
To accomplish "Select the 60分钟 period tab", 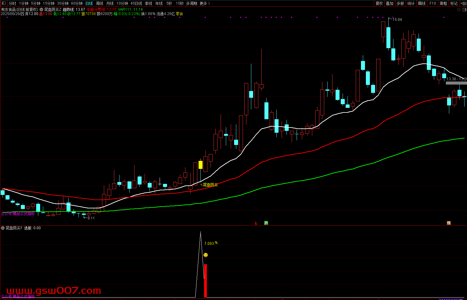I will point(77,3).
